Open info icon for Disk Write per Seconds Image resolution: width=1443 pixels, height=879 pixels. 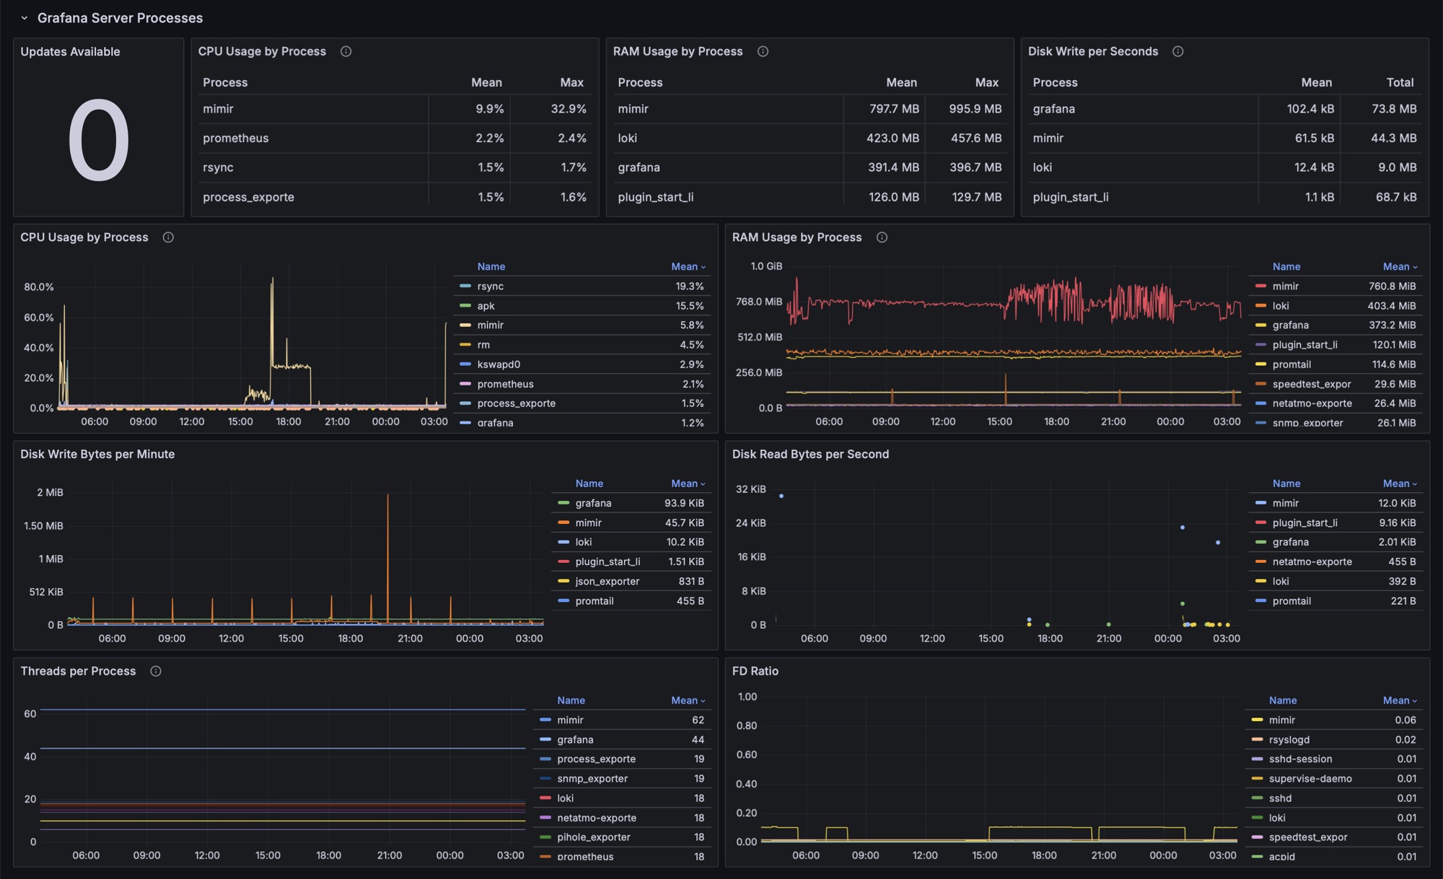click(x=1177, y=51)
